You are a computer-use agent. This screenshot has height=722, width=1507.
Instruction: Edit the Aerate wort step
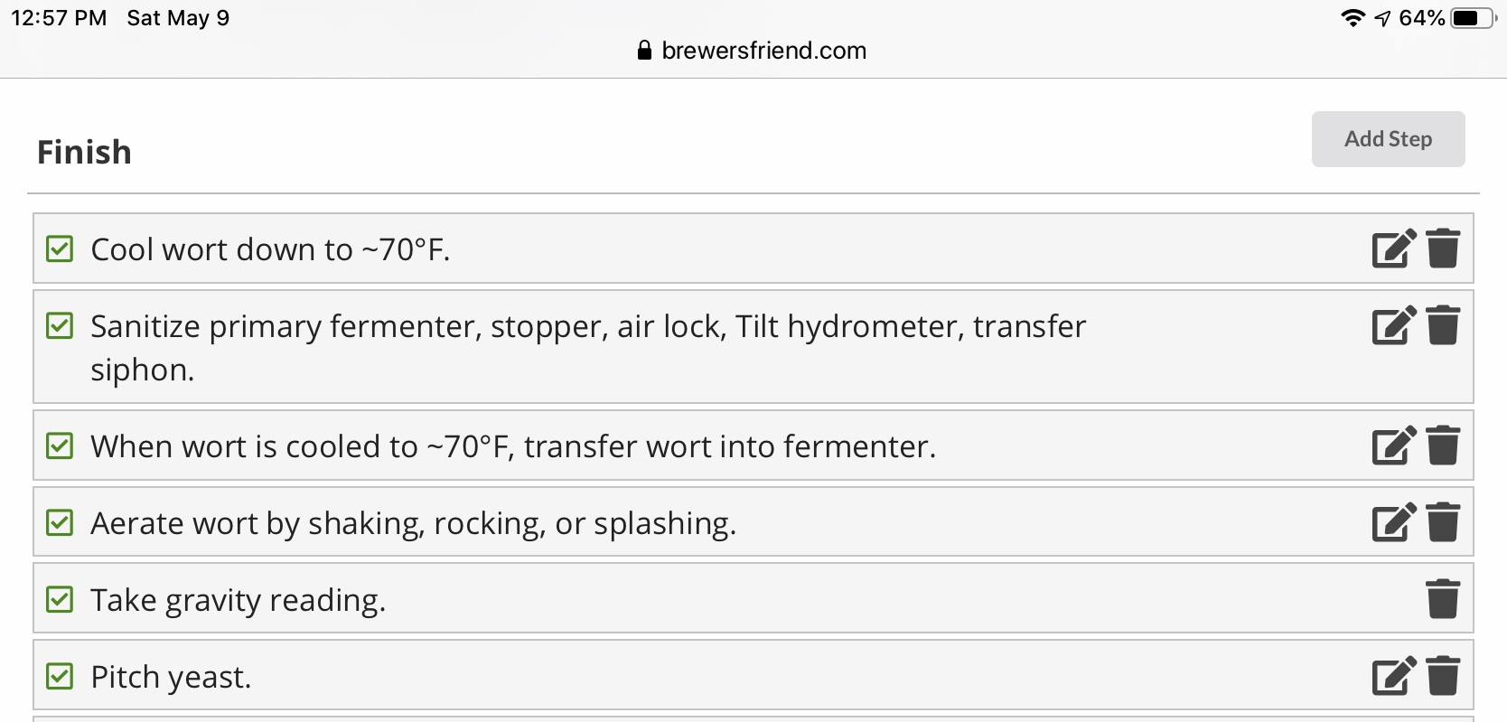[x=1394, y=522]
